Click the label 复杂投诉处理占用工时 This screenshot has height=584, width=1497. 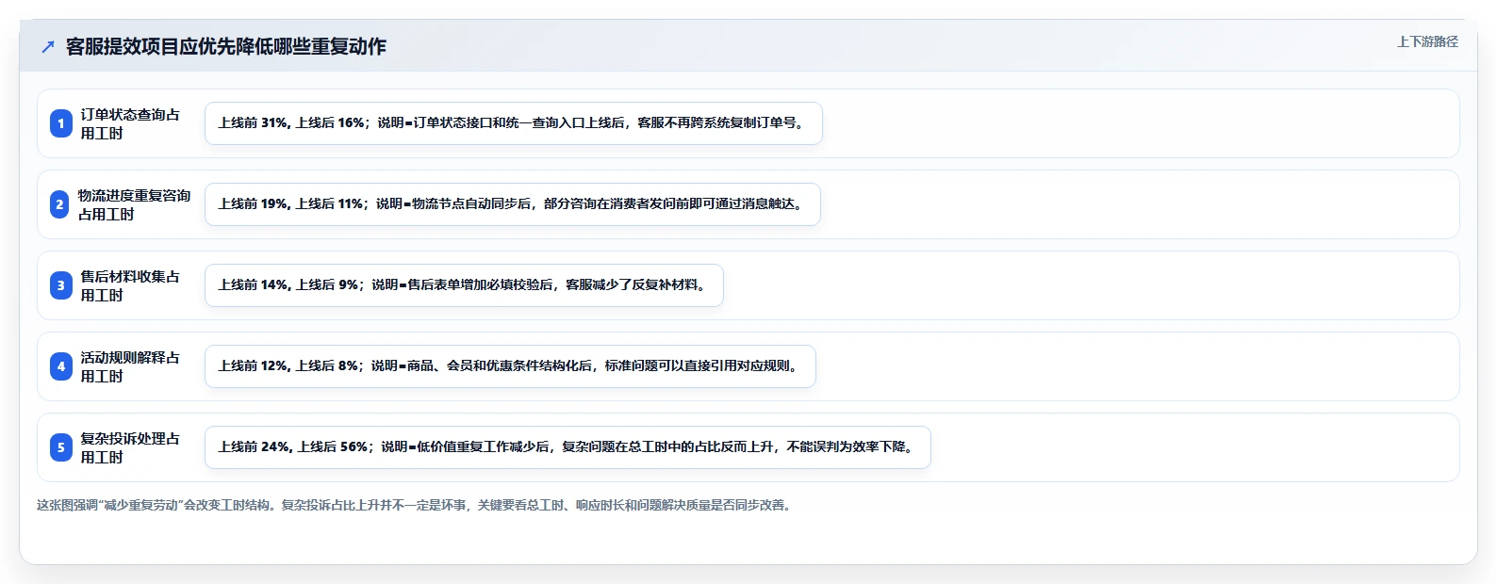(x=130, y=447)
